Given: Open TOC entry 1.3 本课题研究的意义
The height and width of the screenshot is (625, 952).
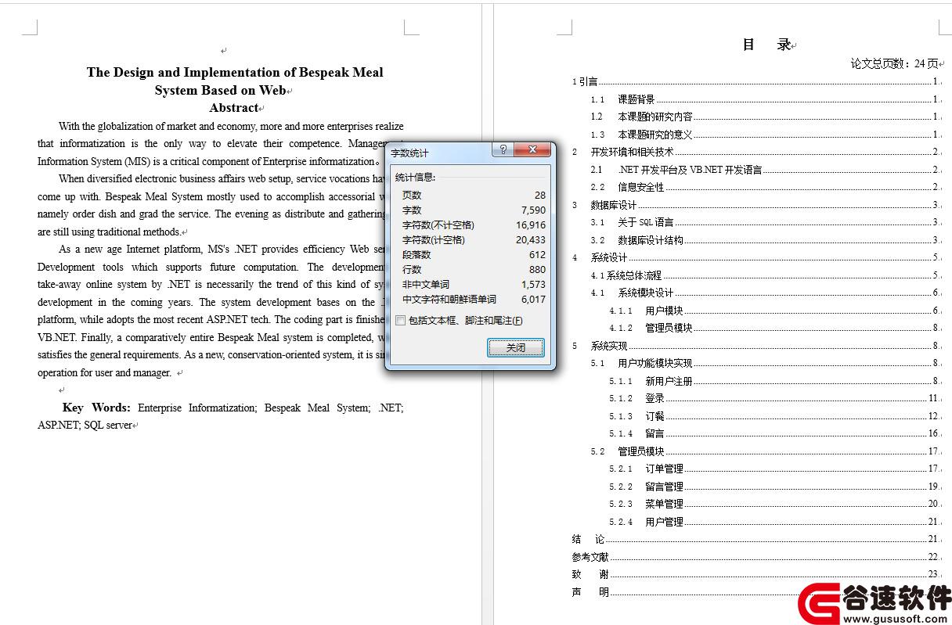Looking at the screenshot, I should tap(765, 135).
